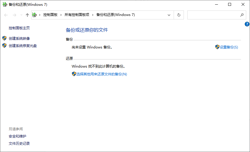
Task: Click the Forward navigation arrow
Action: coord(15,15)
